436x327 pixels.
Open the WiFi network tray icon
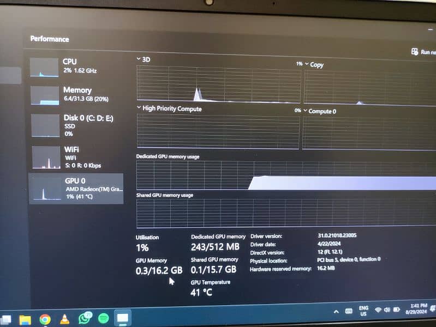[378, 310]
